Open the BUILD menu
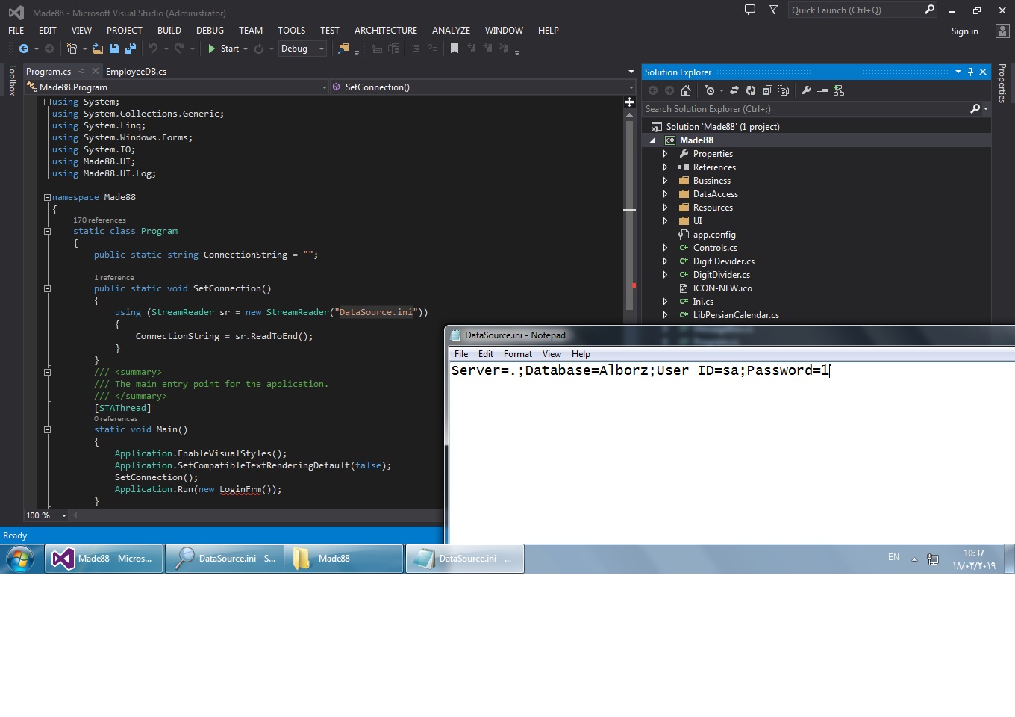 169,31
